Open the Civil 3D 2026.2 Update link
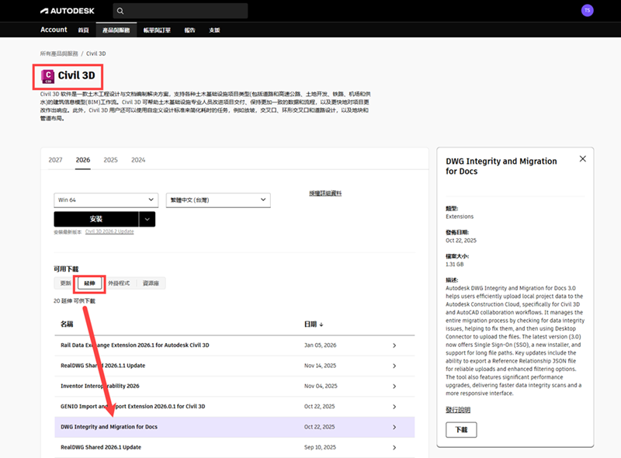 109,232
